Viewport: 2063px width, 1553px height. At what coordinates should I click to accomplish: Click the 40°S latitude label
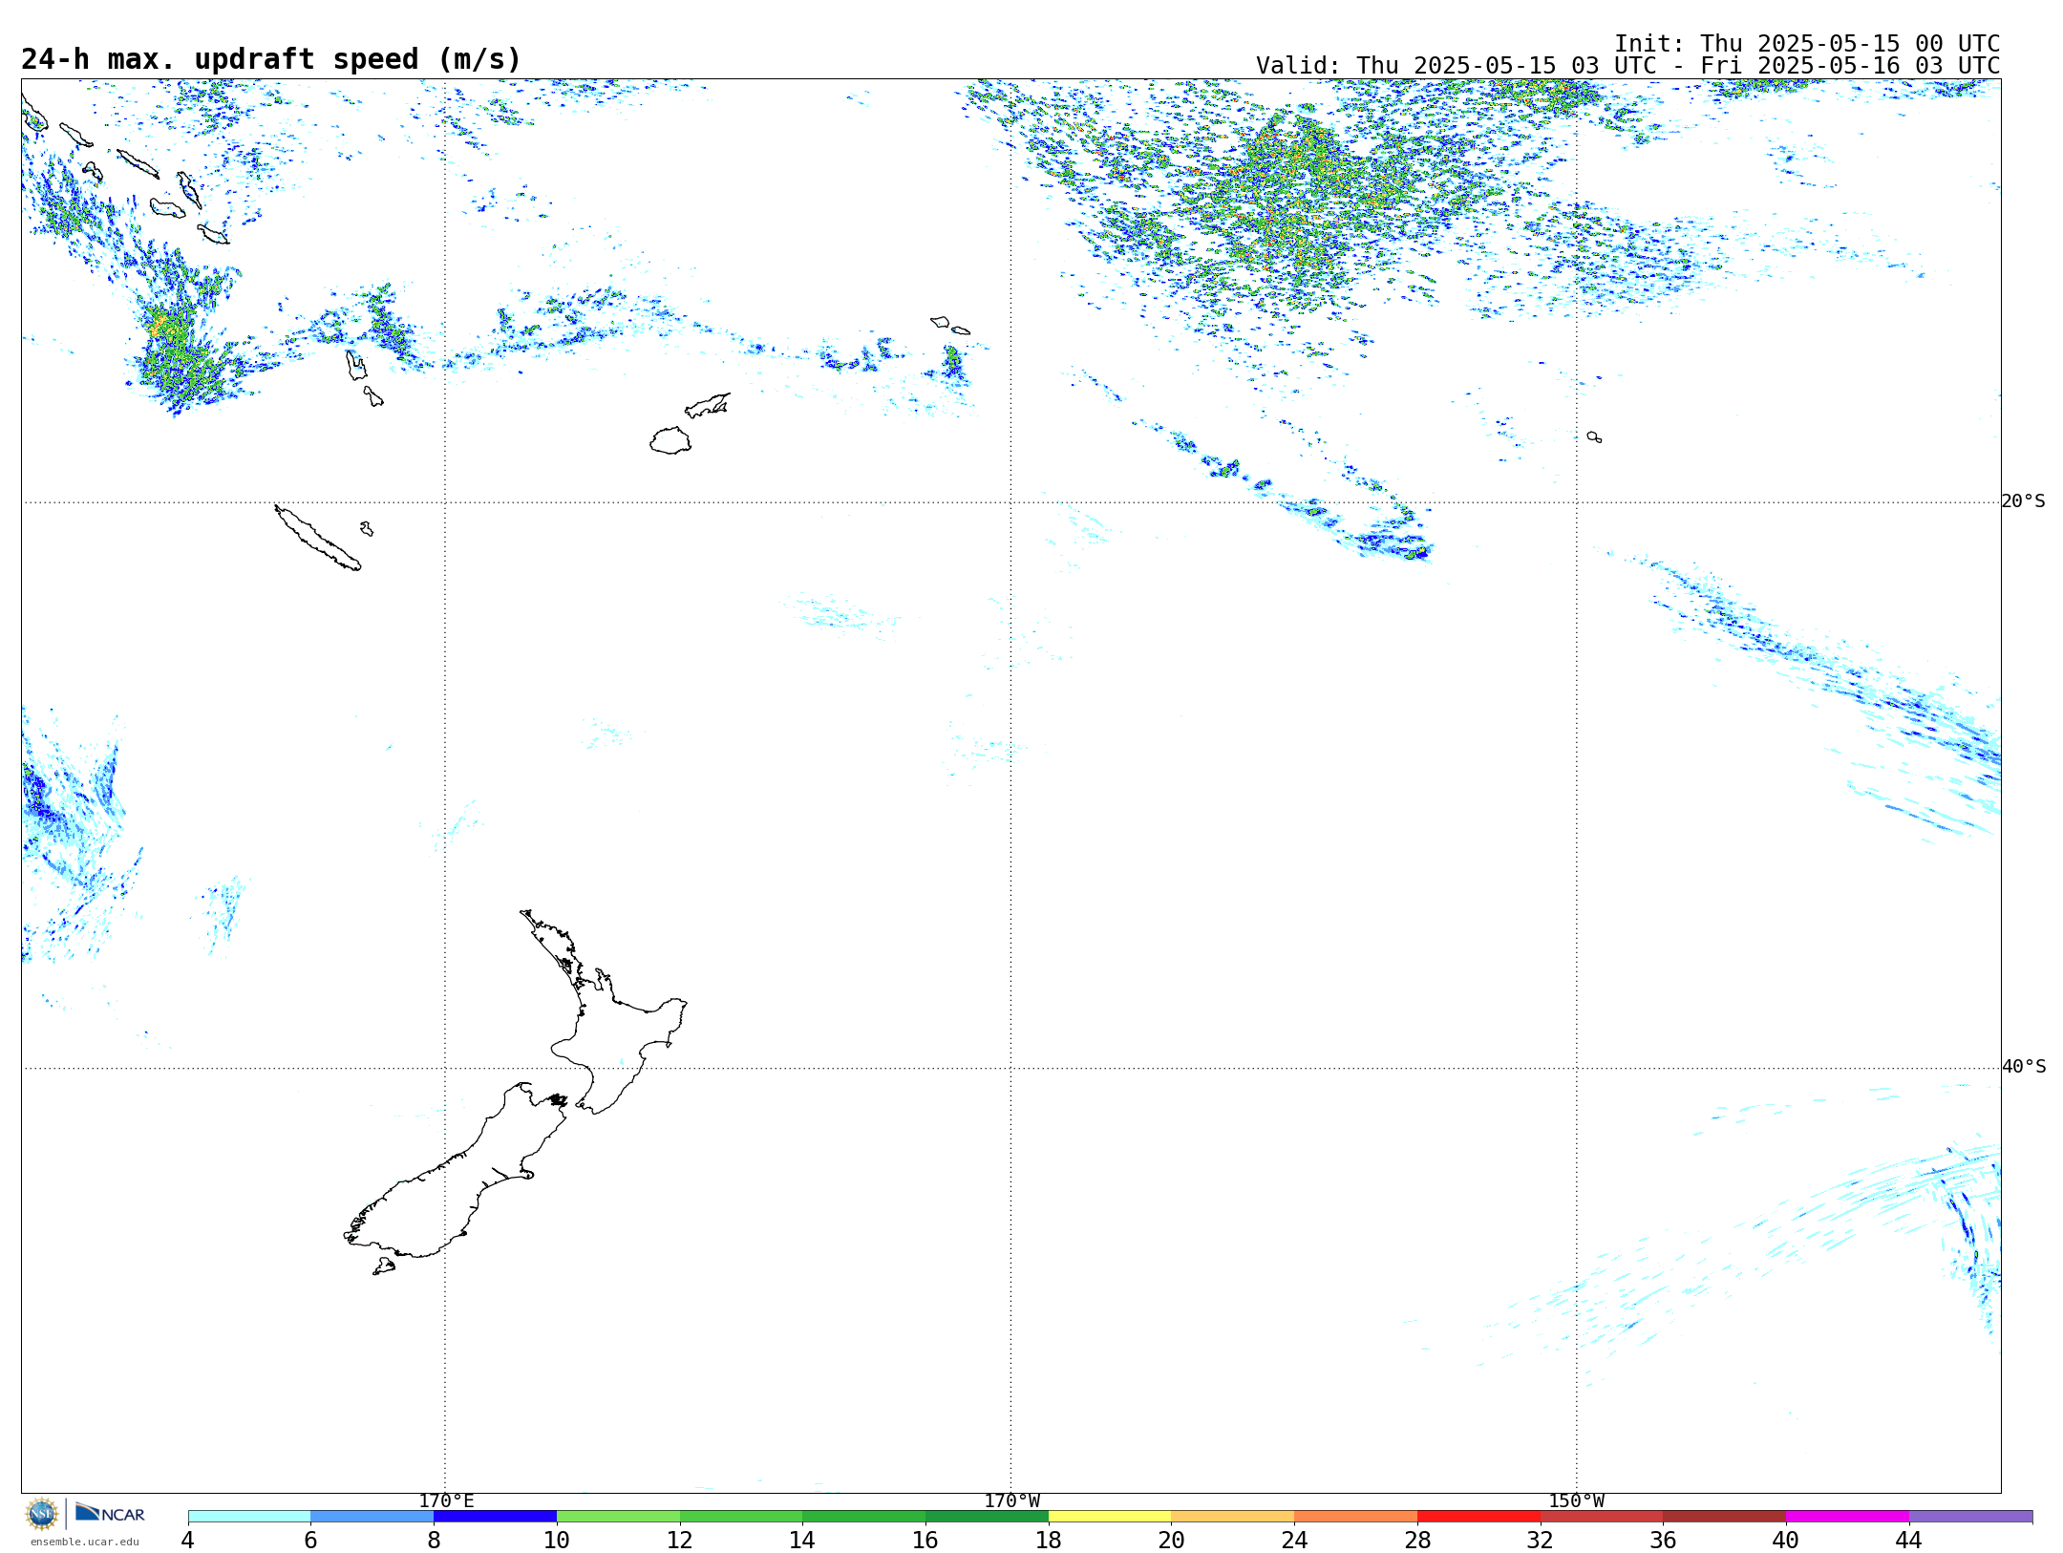(x=2023, y=1067)
